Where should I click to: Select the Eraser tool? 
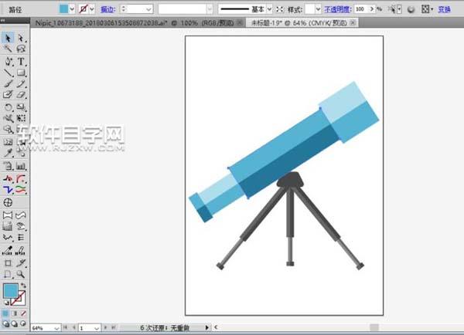[x=21, y=95]
